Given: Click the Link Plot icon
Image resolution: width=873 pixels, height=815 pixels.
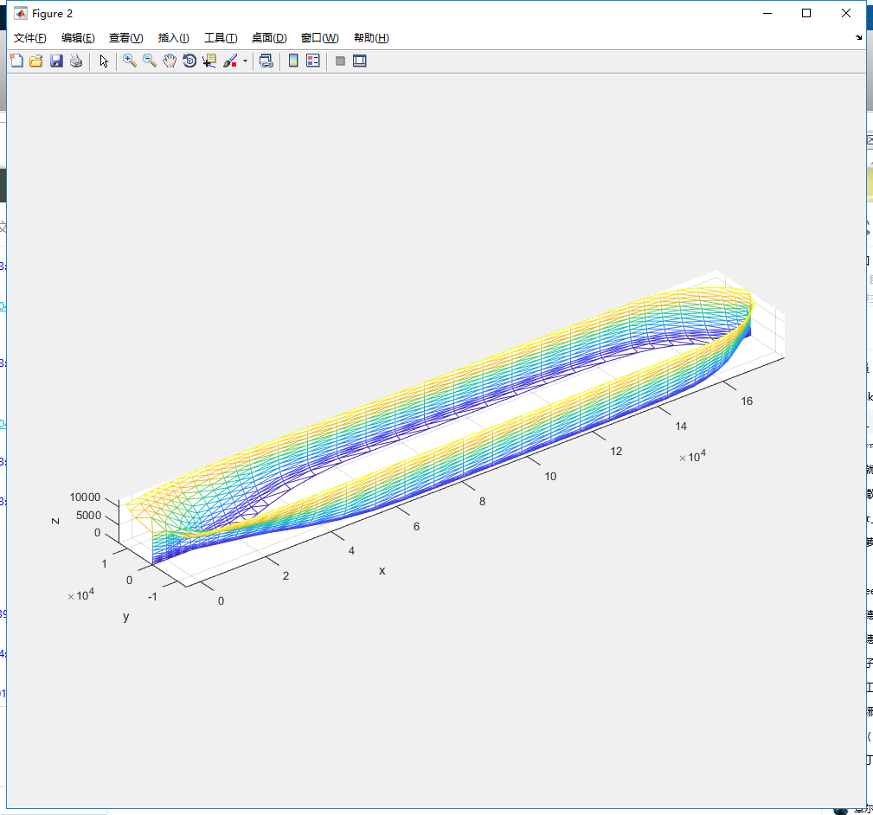Looking at the screenshot, I should point(266,61).
